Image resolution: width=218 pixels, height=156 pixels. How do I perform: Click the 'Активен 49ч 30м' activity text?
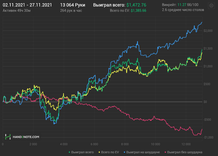pyautogui.click(x=17, y=11)
